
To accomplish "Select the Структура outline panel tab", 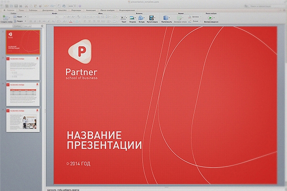I will tap(27, 26).
